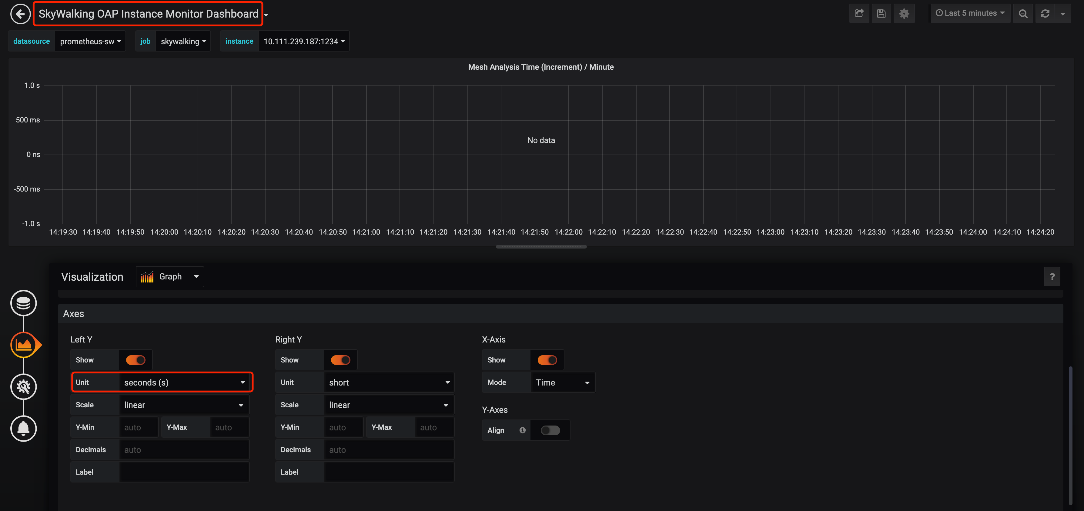
Task: Open the X-Axis Mode Time dropdown
Action: click(x=562, y=382)
